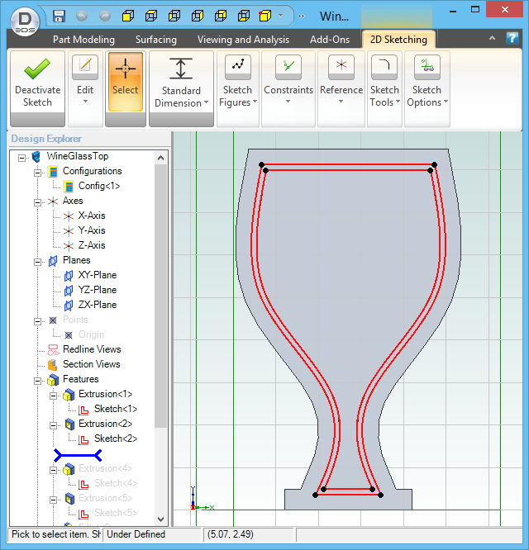529x550 pixels.
Task: Collapse the Extrusion<4> node
Action: click(53, 470)
